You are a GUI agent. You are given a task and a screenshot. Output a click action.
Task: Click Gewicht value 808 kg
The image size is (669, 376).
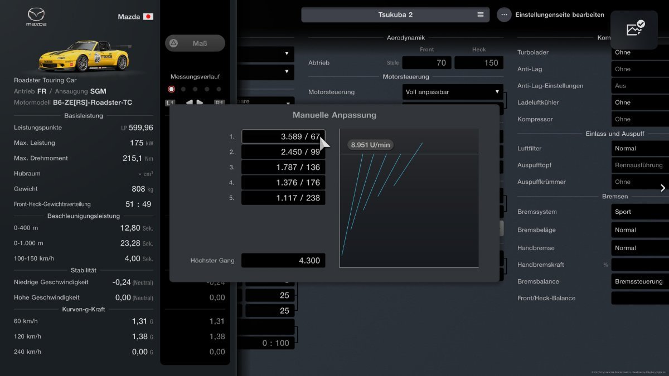point(143,189)
